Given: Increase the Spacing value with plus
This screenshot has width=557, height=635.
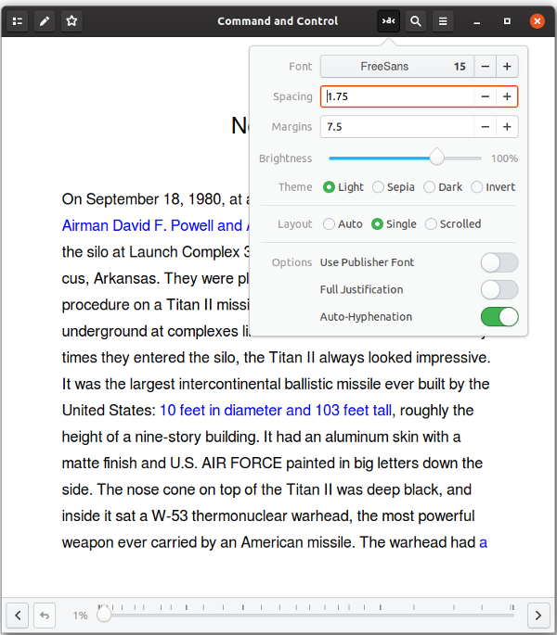Looking at the screenshot, I should pyautogui.click(x=507, y=96).
